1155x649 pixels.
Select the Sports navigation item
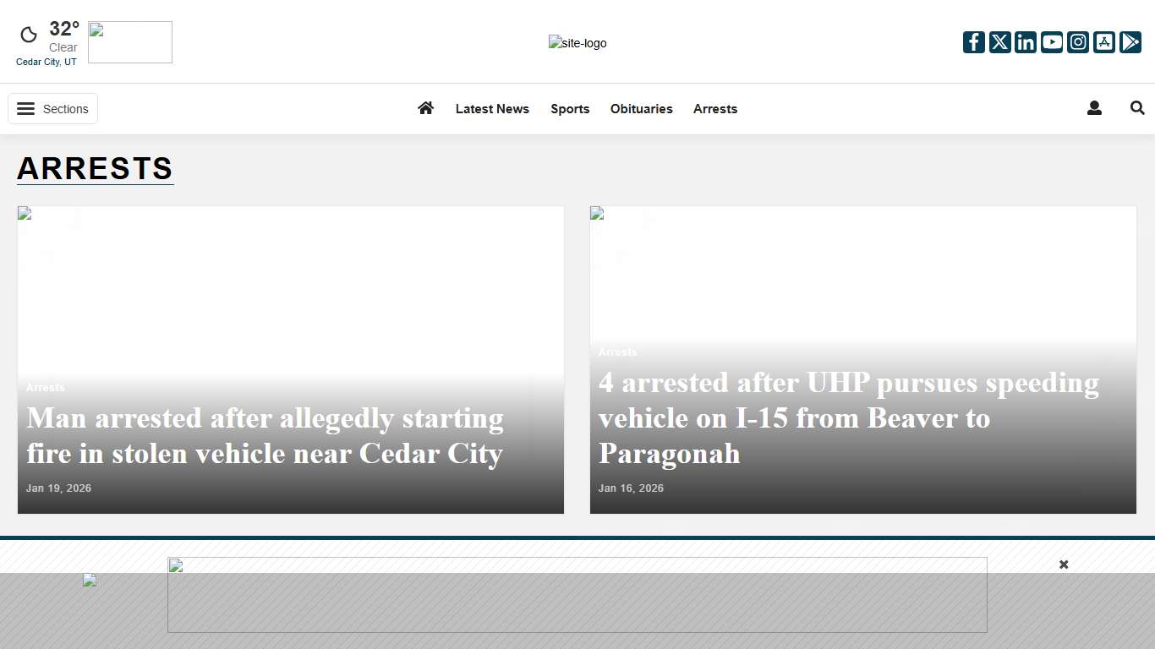pyautogui.click(x=569, y=108)
